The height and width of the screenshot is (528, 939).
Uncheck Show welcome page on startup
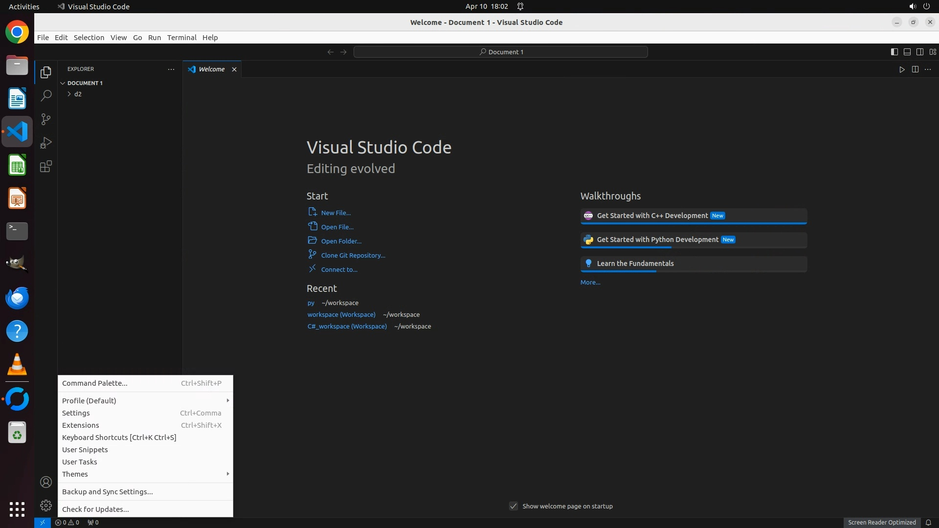[514, 506]
